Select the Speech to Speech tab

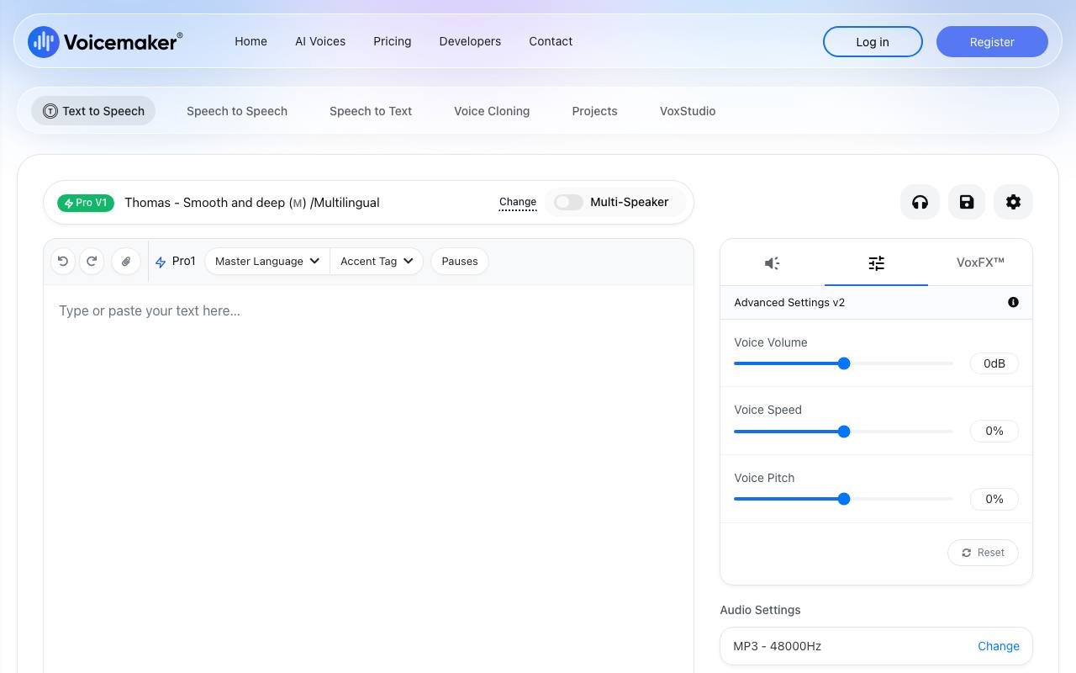[237, 111]
